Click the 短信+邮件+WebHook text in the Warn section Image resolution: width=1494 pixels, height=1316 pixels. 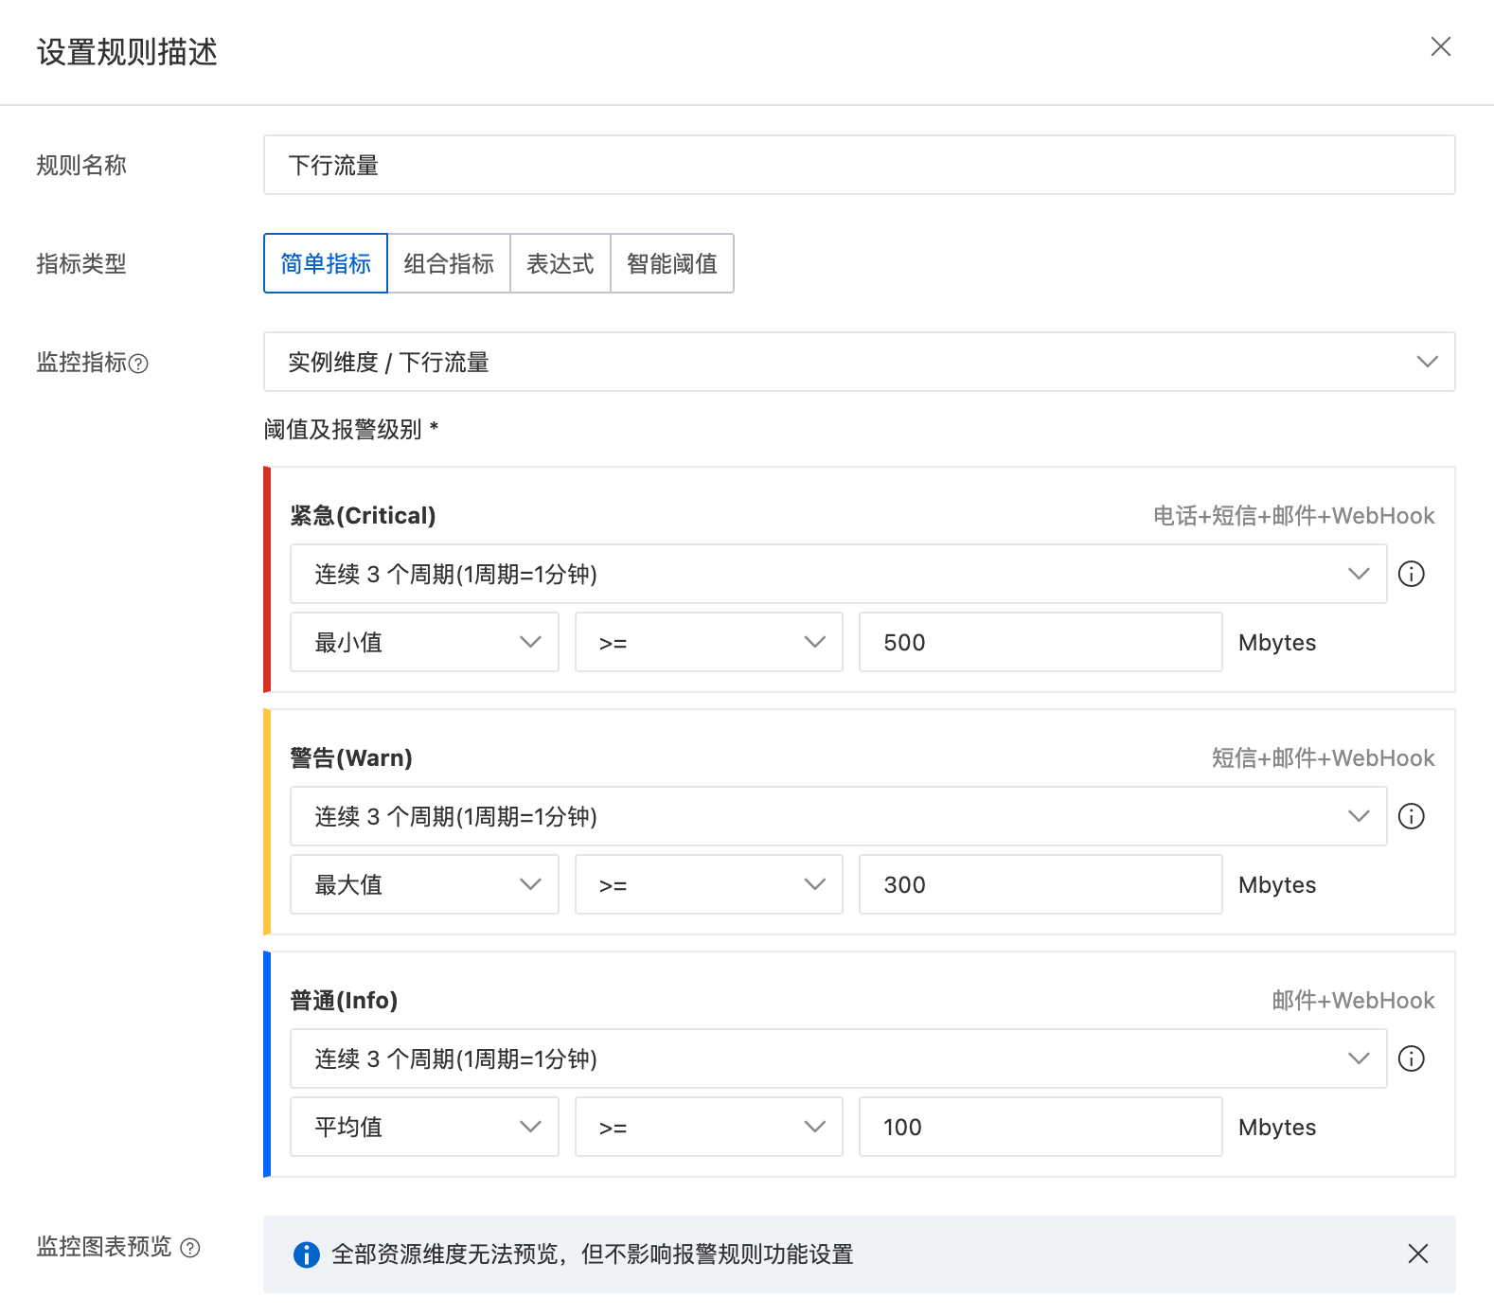[x=1324, y=757]
